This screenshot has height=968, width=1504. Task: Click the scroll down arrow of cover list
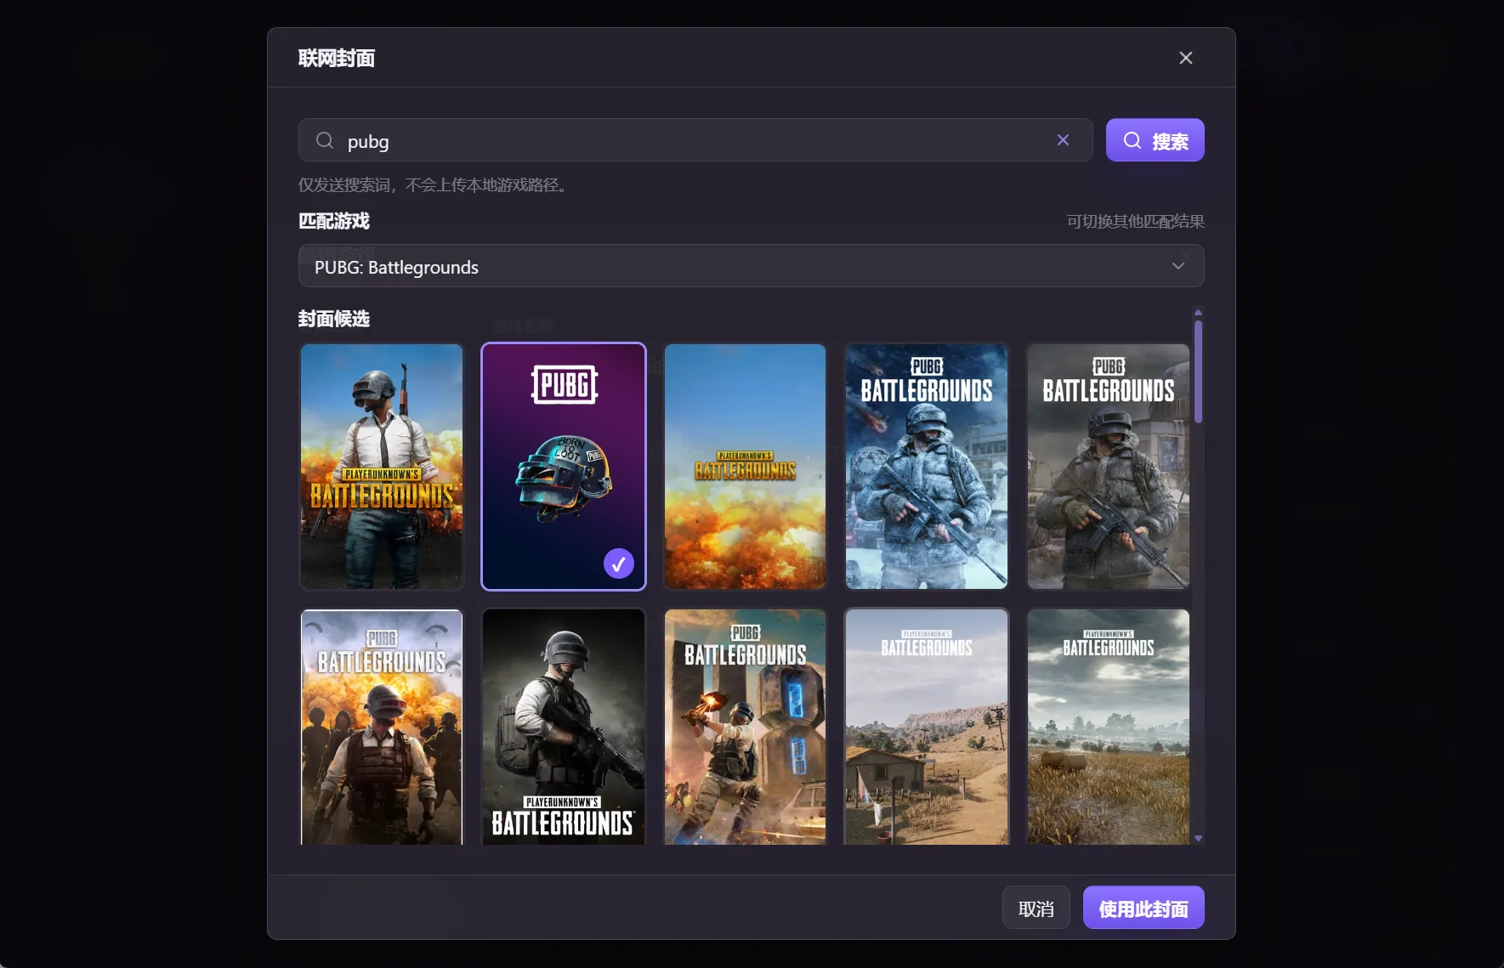click(1198, 839)
